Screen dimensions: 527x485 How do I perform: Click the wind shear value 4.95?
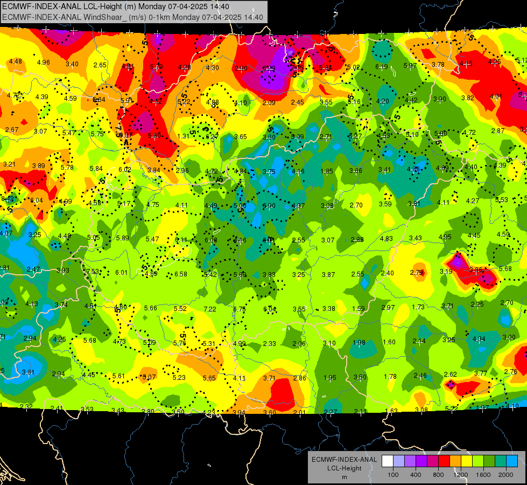445,237
